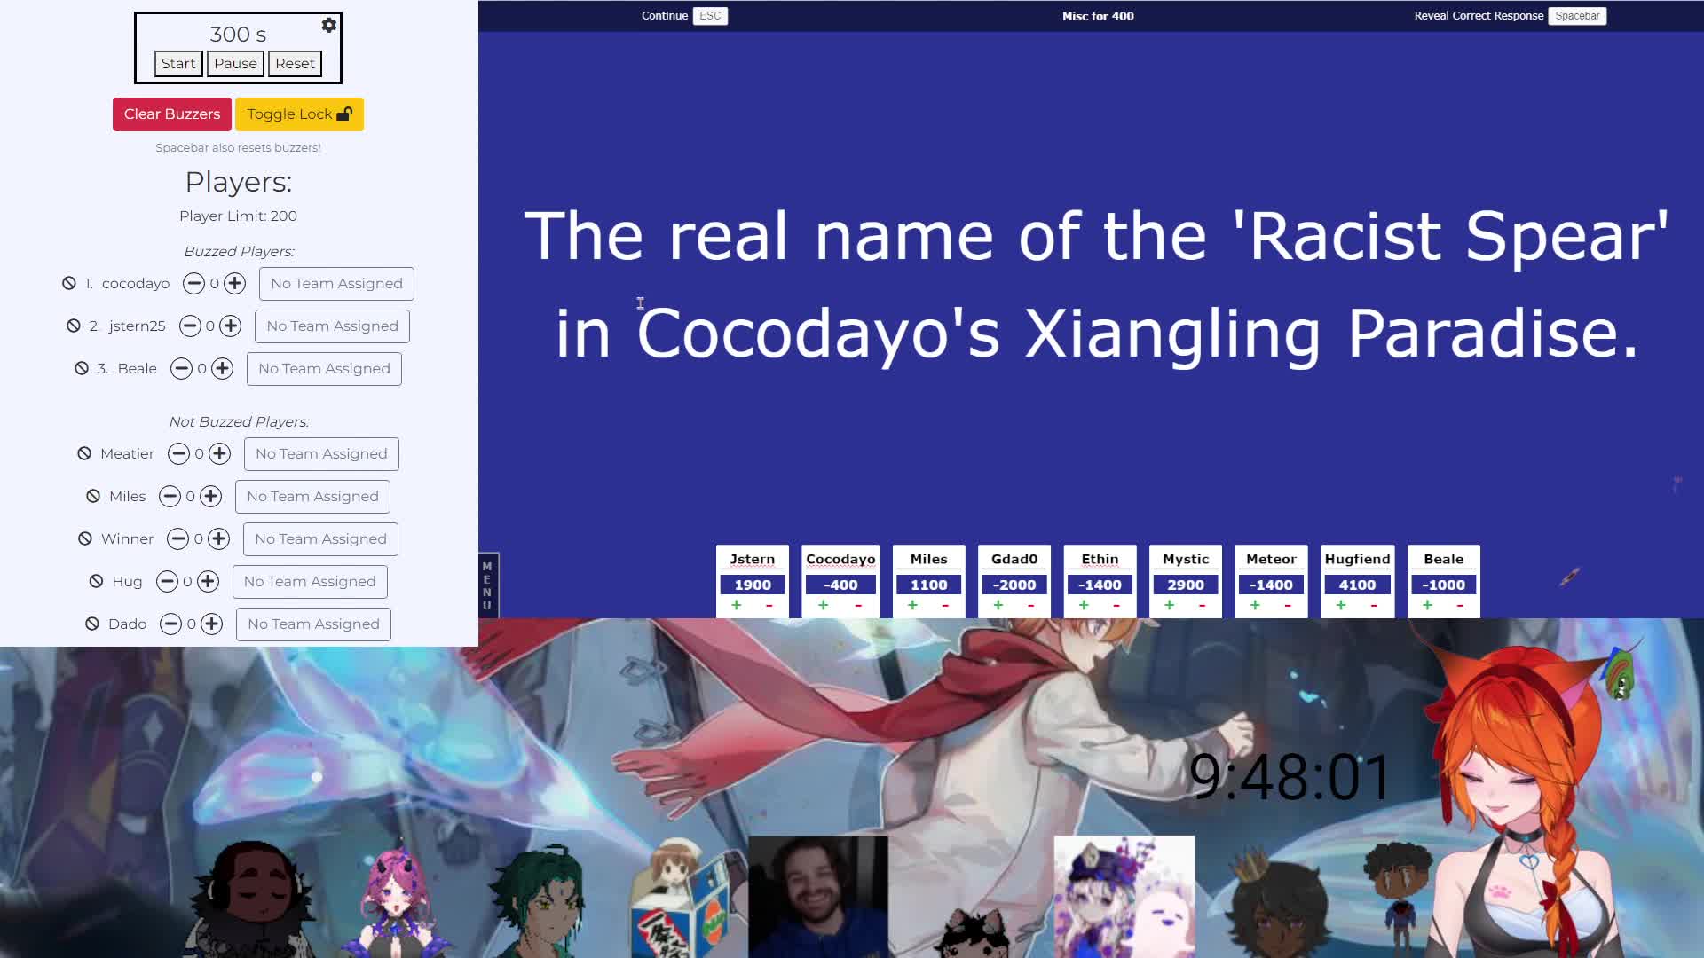Add points to Cocodayo scoreboard card
Image resolution: width=1704 pixels, height=958 pixels.
[x=823, y=605]
